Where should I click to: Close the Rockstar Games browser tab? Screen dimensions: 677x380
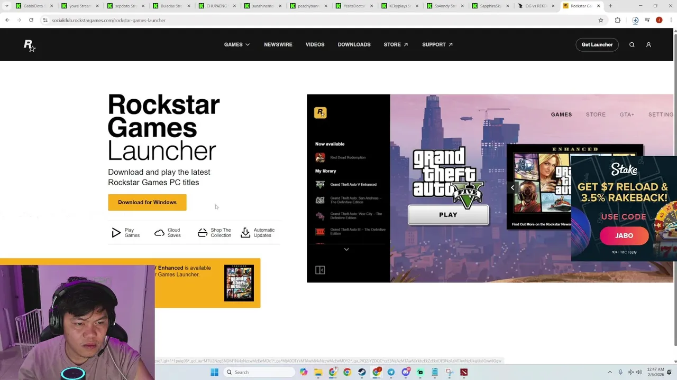tap(599, 6)
